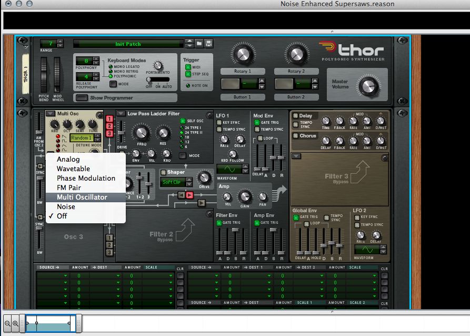
Task: Click the ladder filter MODE button
Action: [x=182, y=156]
